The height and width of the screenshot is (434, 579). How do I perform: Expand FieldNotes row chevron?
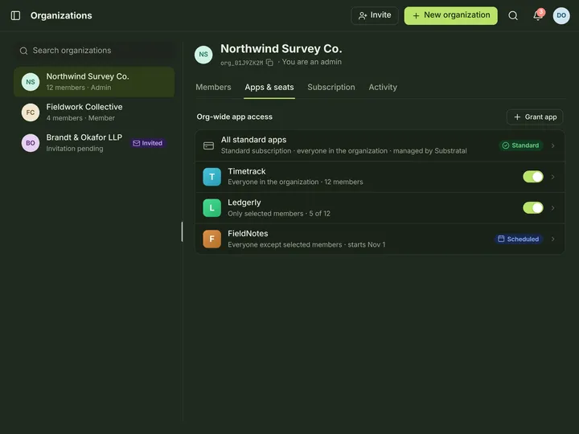click(x=552, y=240)
